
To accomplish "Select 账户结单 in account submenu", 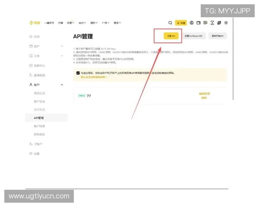I will (x=39, y=126).
